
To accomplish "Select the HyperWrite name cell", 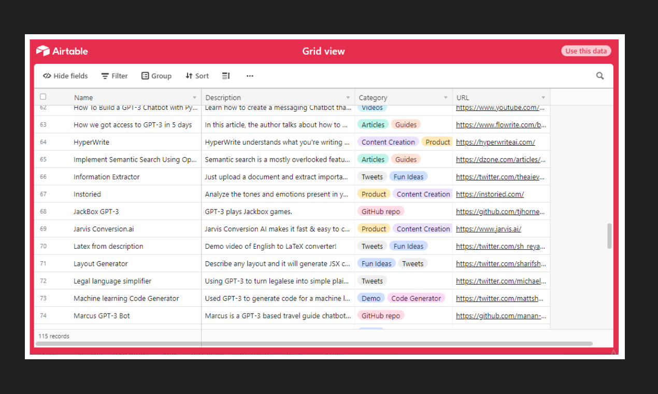I will (135, 142).
